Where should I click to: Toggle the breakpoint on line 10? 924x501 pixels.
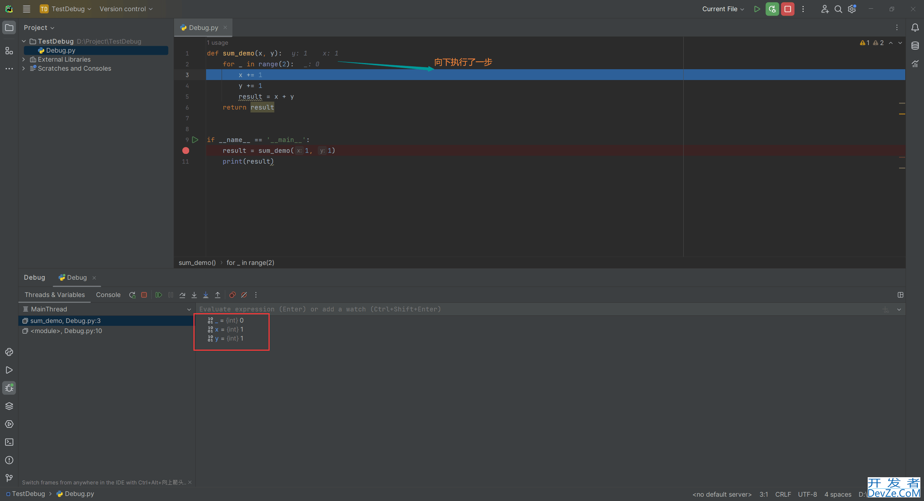click(185, 150)
